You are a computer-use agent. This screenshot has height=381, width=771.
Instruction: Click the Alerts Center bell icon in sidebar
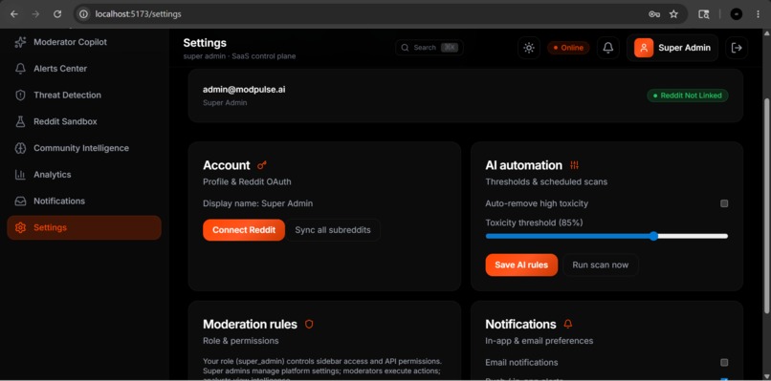click(x=20, y=69)
